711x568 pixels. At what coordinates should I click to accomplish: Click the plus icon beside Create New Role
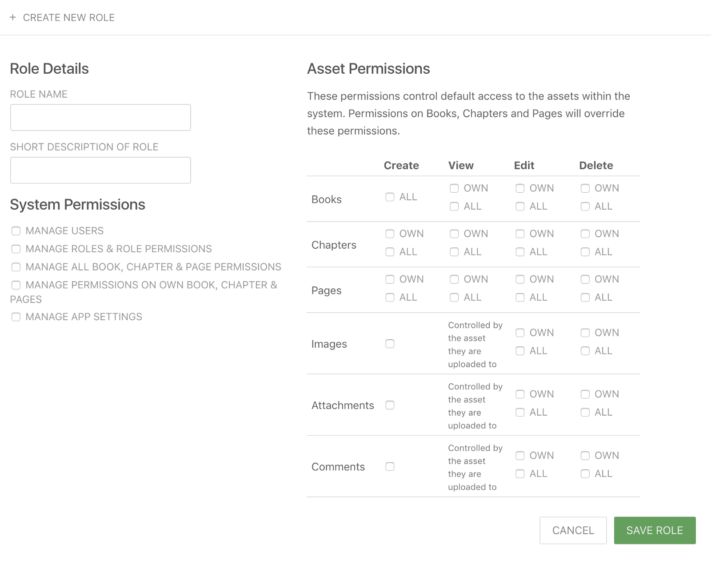point(13,17)
